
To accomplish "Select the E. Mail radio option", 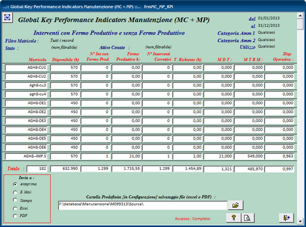I will [15, 193].
